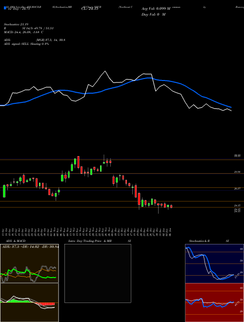Click the ADX '(MGR) 37.5, 14, 30.8' values

click(51, 40)
